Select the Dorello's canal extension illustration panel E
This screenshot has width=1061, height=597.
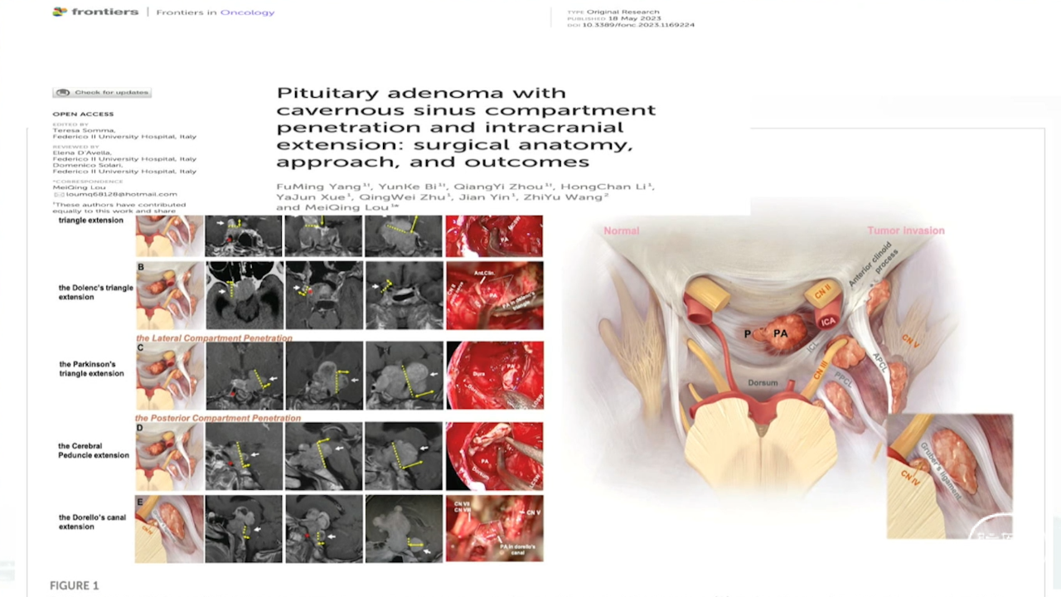pyautogui.click(x=170, y=529)
